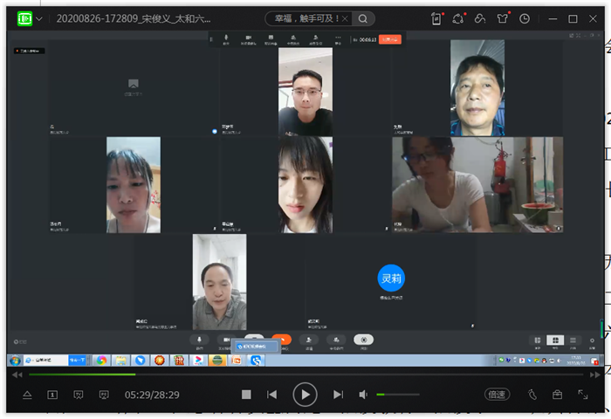611x419 pixels.
Task: Open the 倍速 playback speed menu
Action: 498,395
